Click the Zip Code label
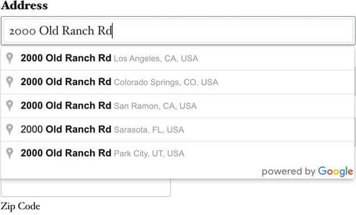Viewport: 356px width, 215px height. 21,206
